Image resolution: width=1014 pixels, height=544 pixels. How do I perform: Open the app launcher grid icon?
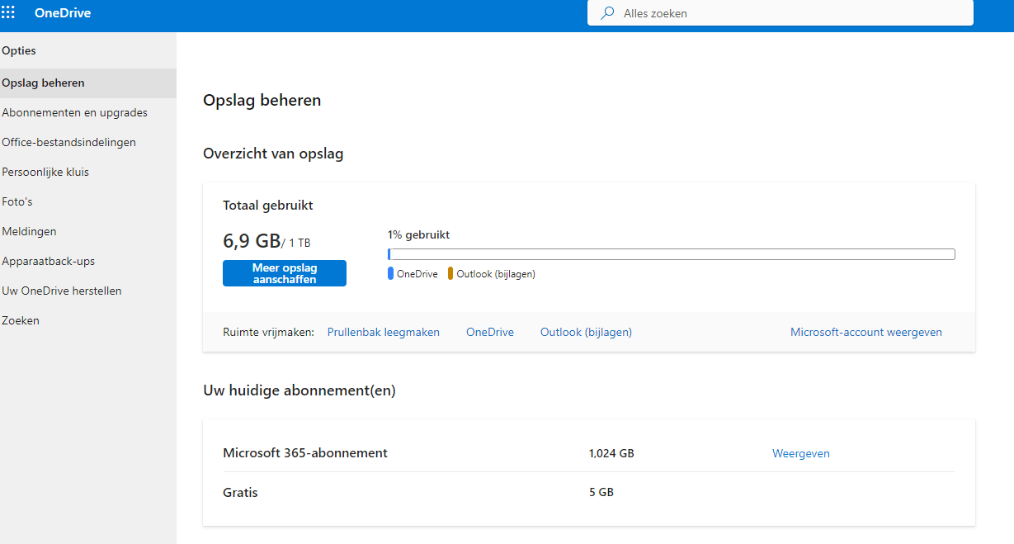(8, 12)
